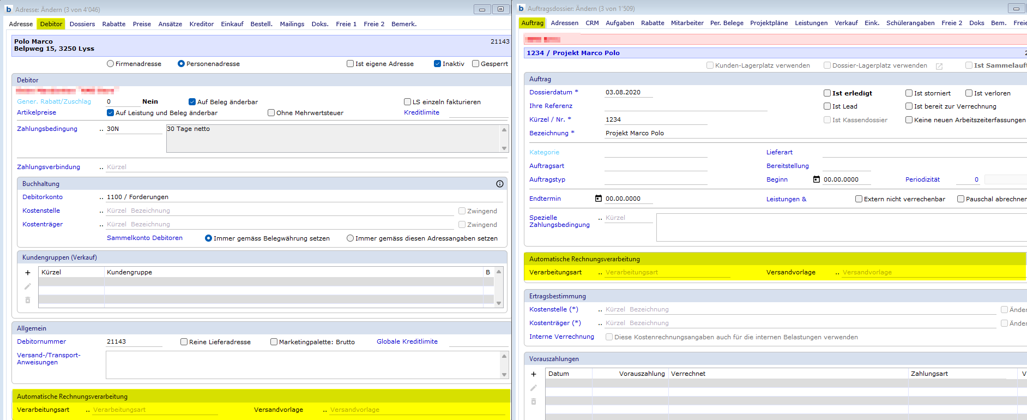Switch to the Kreditor tab

pos(201,24)
